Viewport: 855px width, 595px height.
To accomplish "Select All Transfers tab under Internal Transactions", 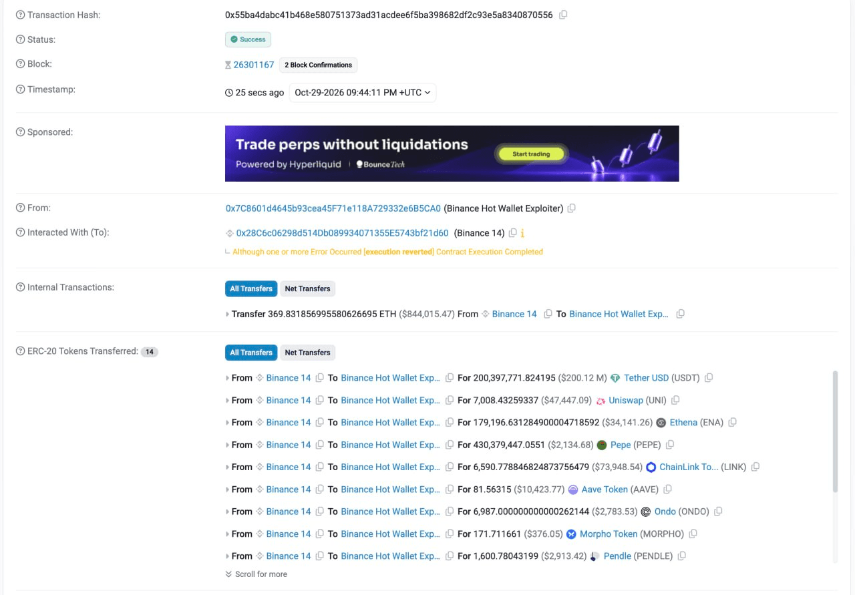I will (251, 288).
